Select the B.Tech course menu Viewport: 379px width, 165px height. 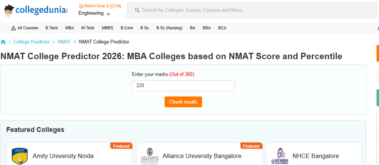(52, 28)
